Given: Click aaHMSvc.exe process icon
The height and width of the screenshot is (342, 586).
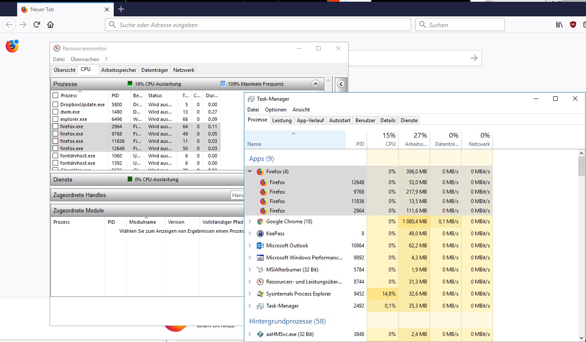Looking at the screenshot, I should (x=260, y=334).
